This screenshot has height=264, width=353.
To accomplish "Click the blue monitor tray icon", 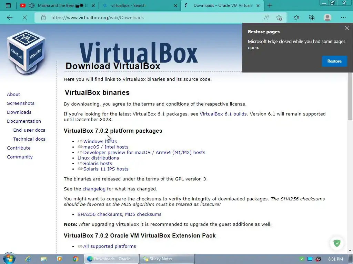I will [x=310, y=259].
